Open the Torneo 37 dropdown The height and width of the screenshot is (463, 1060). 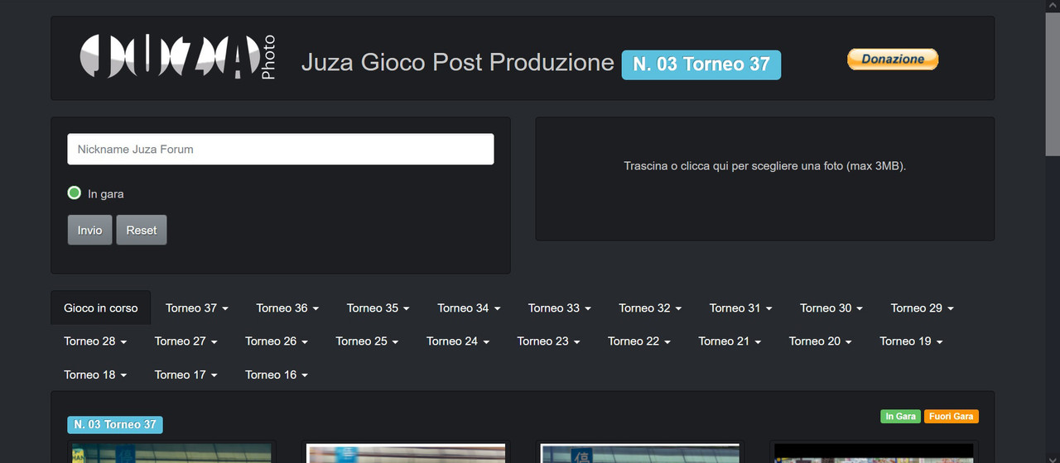197,308
